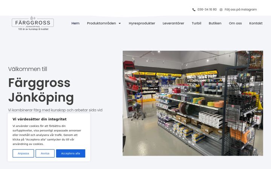The image size is (271, 169).
Task: Follow the Följ oss på Instagram link
Action: pos(241,9)
